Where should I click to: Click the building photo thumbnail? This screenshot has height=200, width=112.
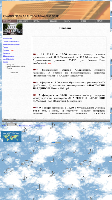tap(13, 29)
